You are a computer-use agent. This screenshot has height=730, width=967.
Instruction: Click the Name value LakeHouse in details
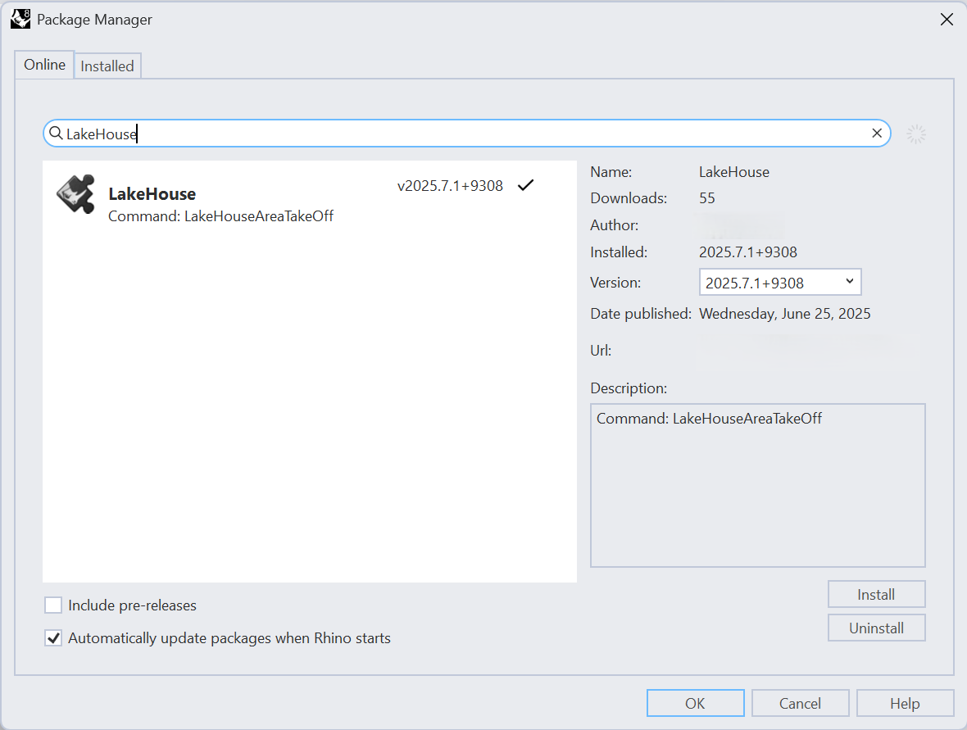[x=734, y=172]
